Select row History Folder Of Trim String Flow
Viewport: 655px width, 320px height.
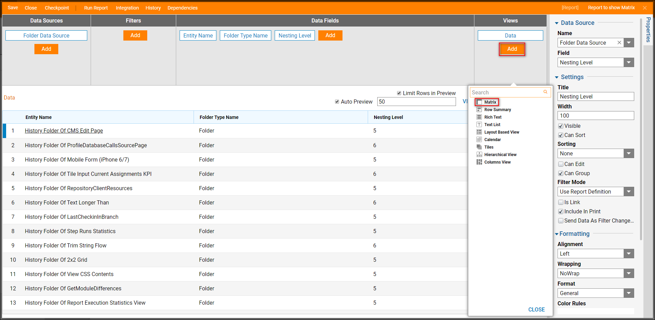235,245
